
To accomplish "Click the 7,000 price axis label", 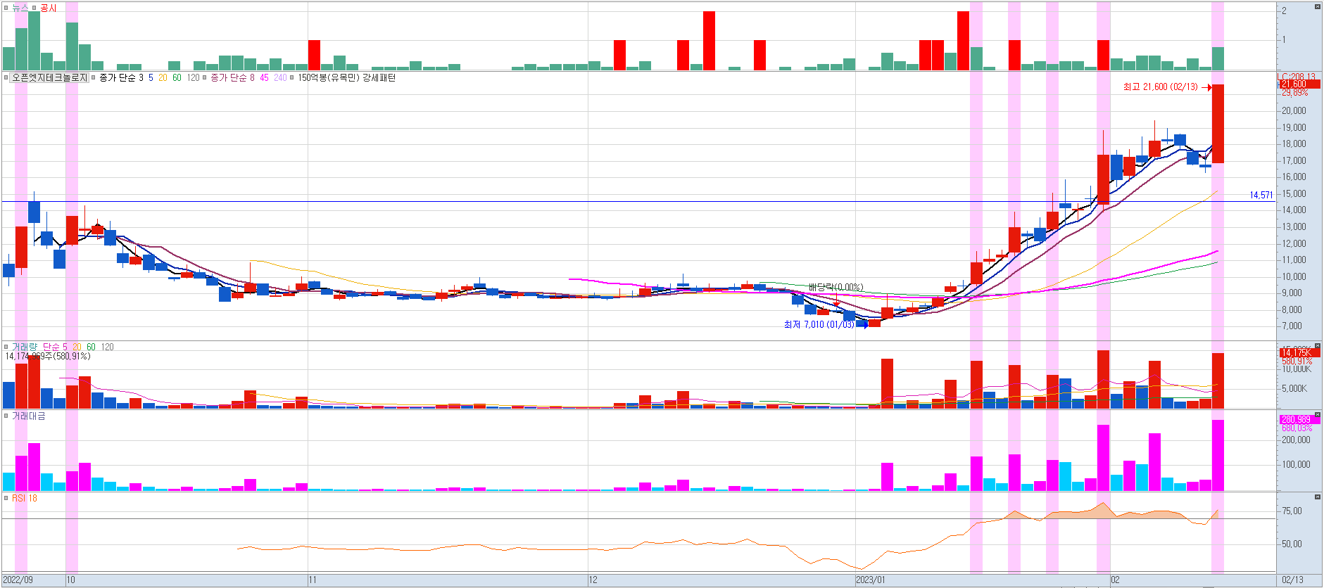I will click(1294, 326).
